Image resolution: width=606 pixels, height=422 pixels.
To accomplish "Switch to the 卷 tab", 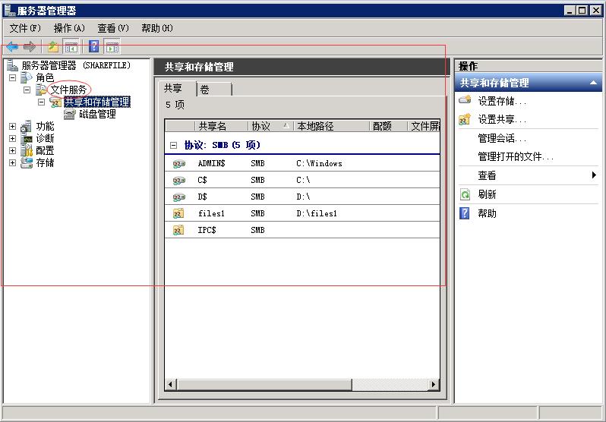I will tap(214, 90).
